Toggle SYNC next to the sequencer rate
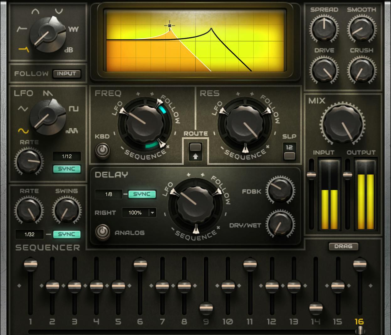 [67, 234]
